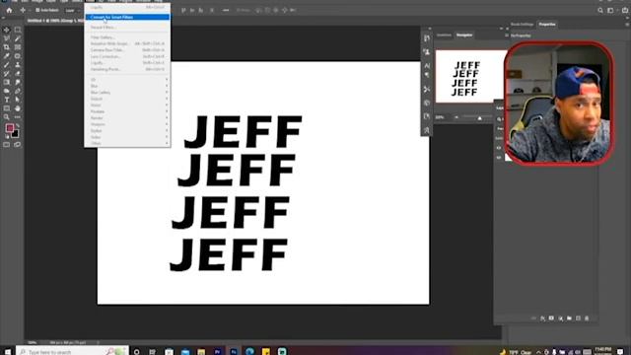Select the Hand tool

pyautogui.click(x=18, y=108)
